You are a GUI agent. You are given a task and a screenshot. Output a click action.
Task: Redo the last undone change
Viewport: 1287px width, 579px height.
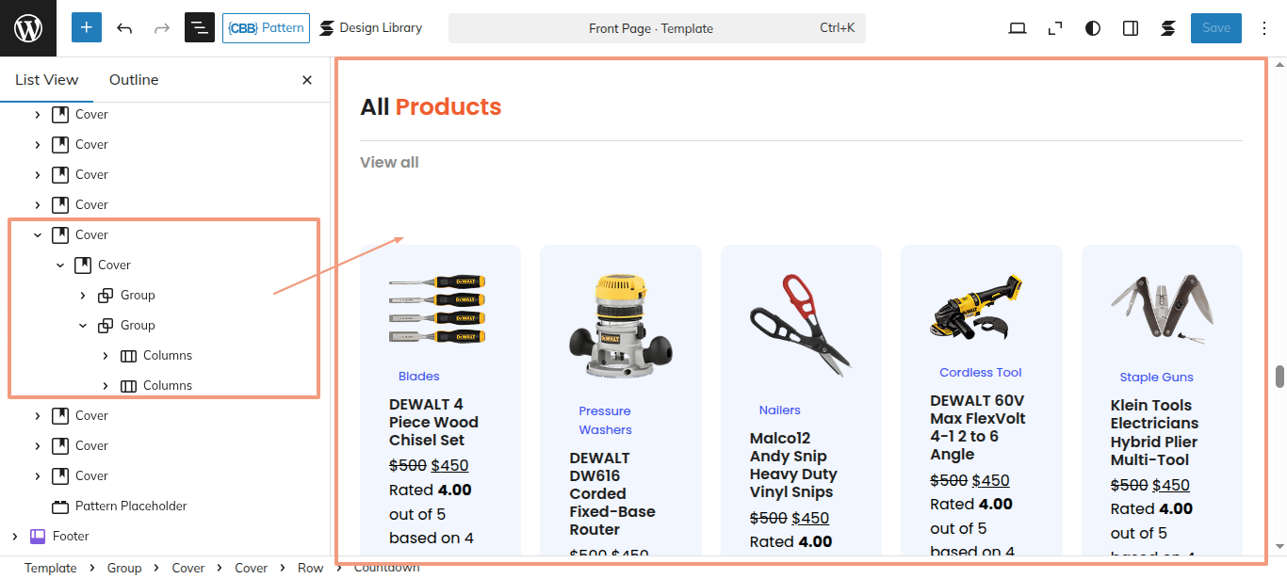pos(162,28)
